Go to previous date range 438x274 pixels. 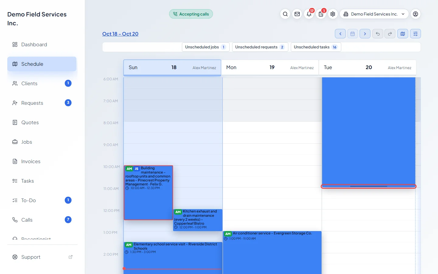pos(340,34)
